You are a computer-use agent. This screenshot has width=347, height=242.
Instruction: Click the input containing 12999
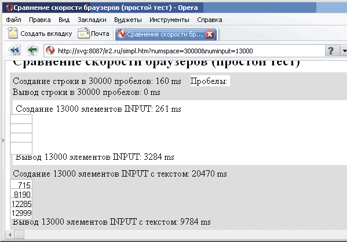click(21, 213)
